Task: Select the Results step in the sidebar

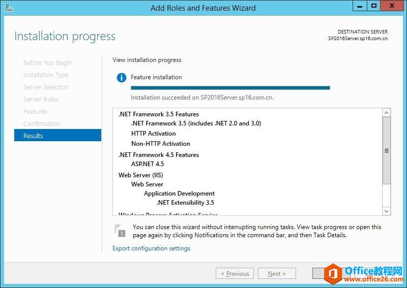Action: click(x=57, y=135)
